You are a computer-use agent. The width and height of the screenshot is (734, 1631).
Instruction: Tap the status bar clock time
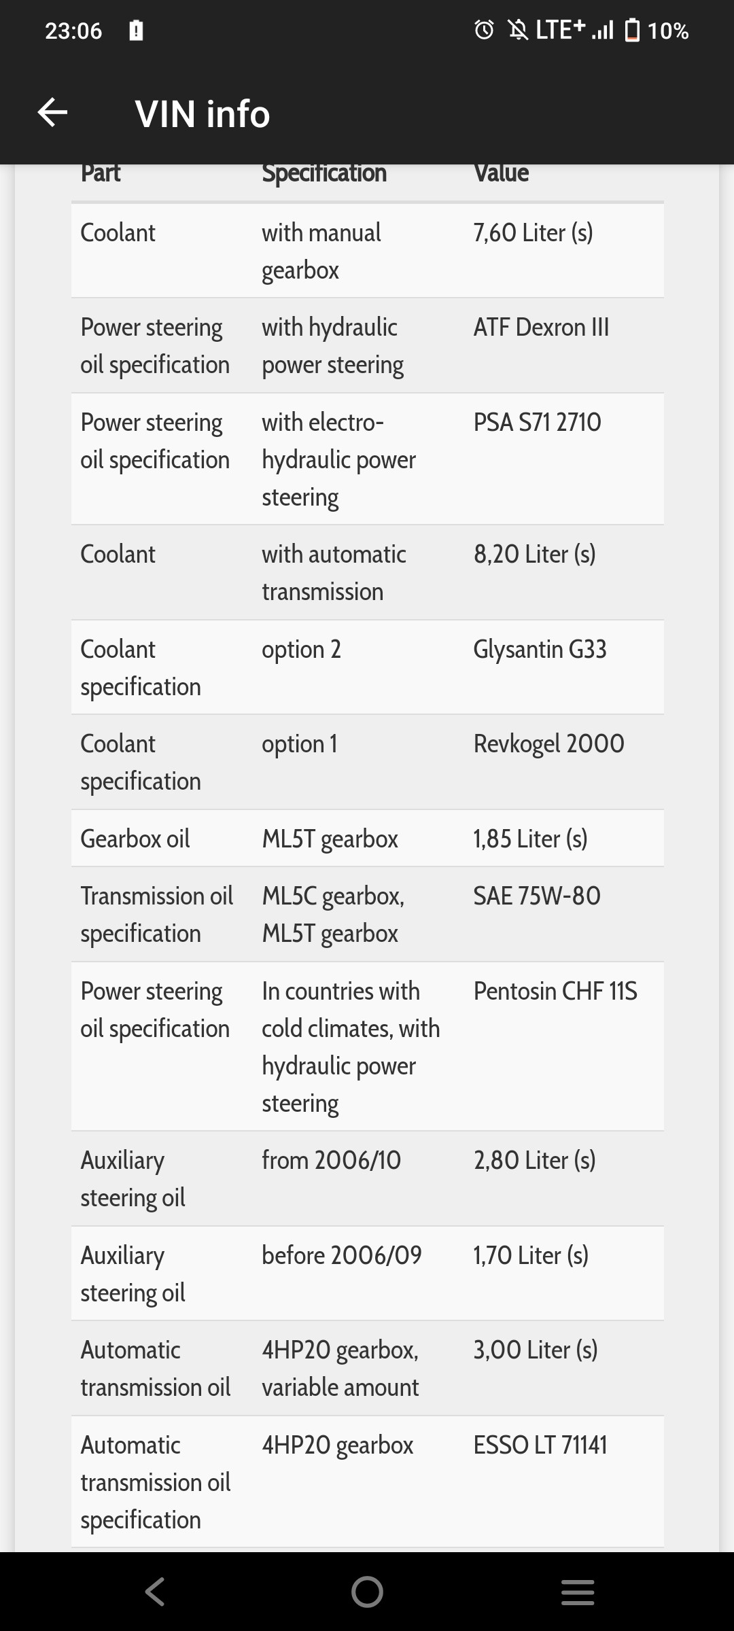(x=73, y=31)
